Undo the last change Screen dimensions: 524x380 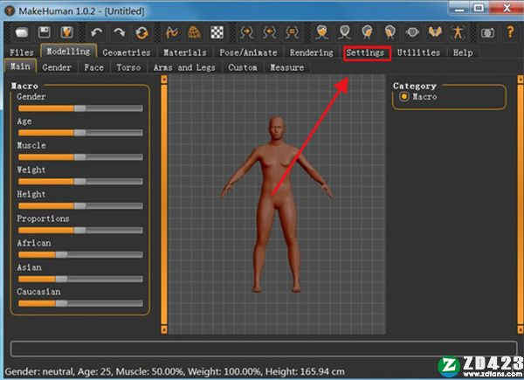tap(97, 32)
